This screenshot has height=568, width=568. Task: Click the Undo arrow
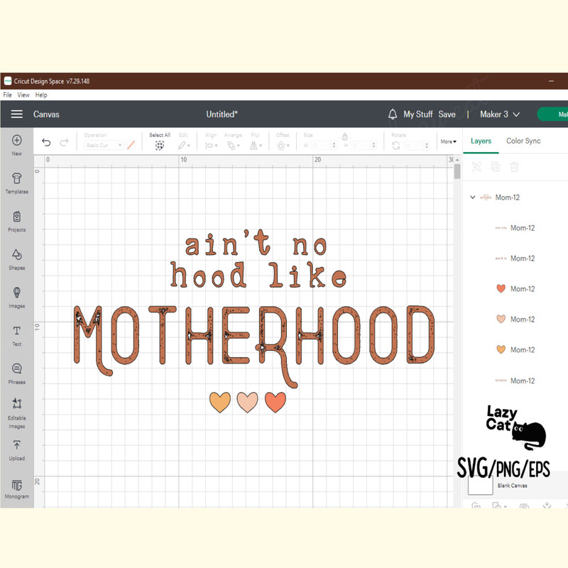pyautogui.click(x=46, y=142)
